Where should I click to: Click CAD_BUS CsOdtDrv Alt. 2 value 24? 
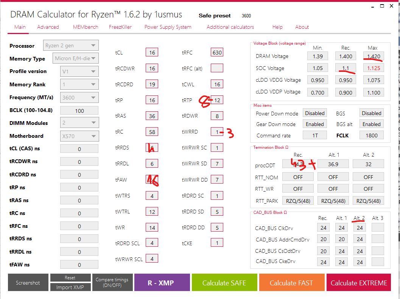(360, 251)
